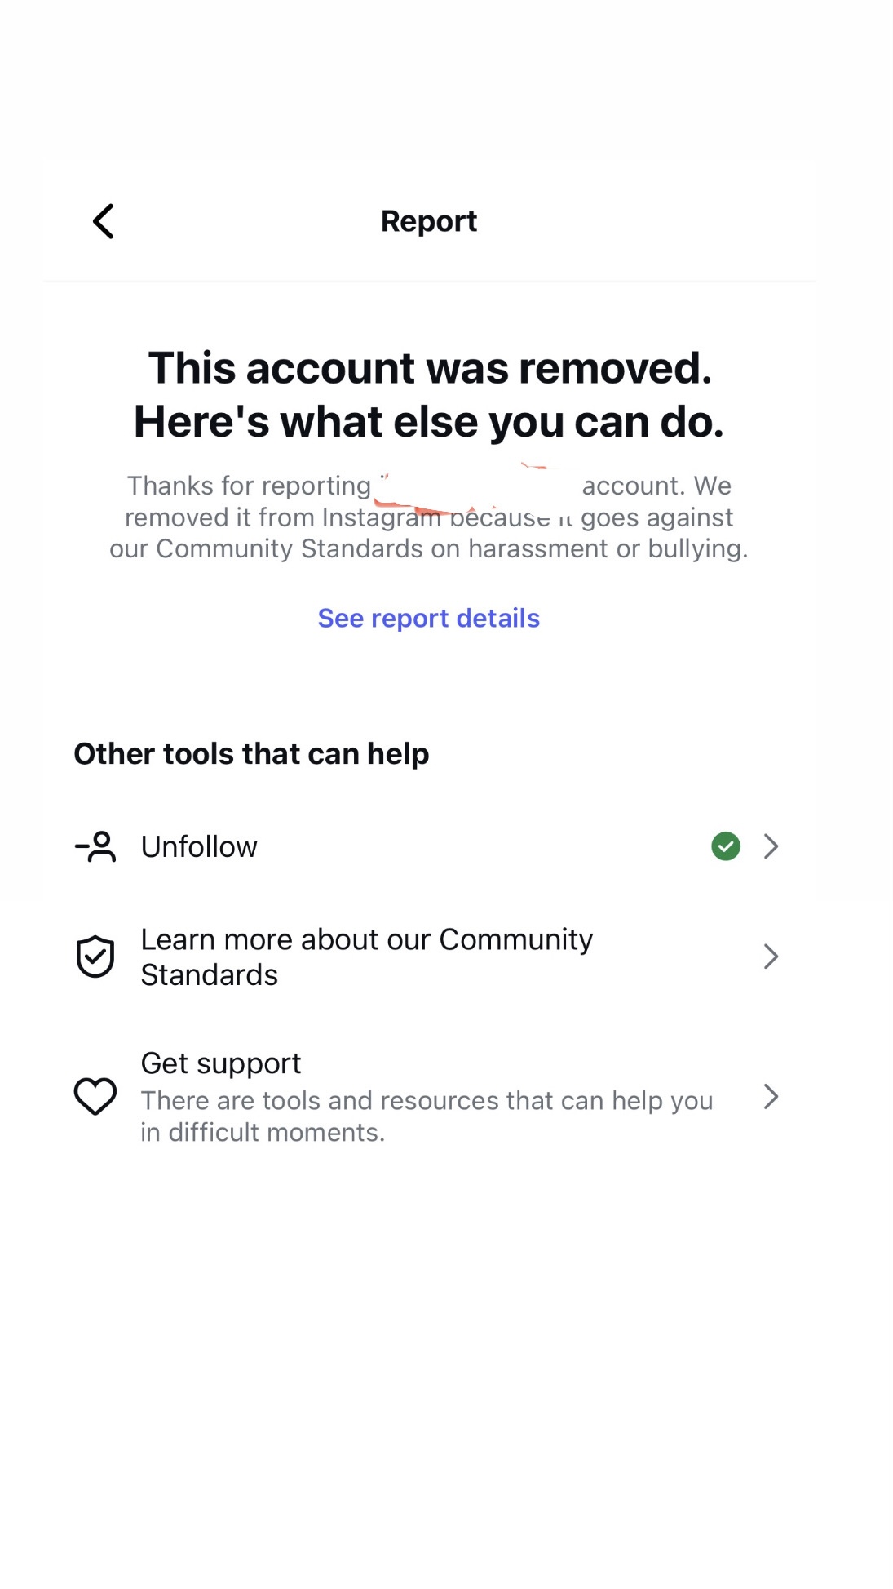Click the green checkmark beside Unfollow
The width and height of the screenshot is (893, 1589).
click(725, 846)
